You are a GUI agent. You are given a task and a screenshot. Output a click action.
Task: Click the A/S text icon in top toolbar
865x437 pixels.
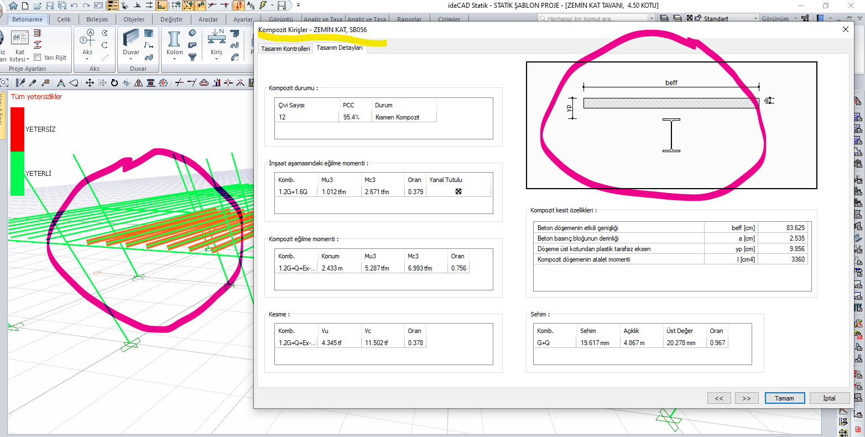click(x=251, y=6)
